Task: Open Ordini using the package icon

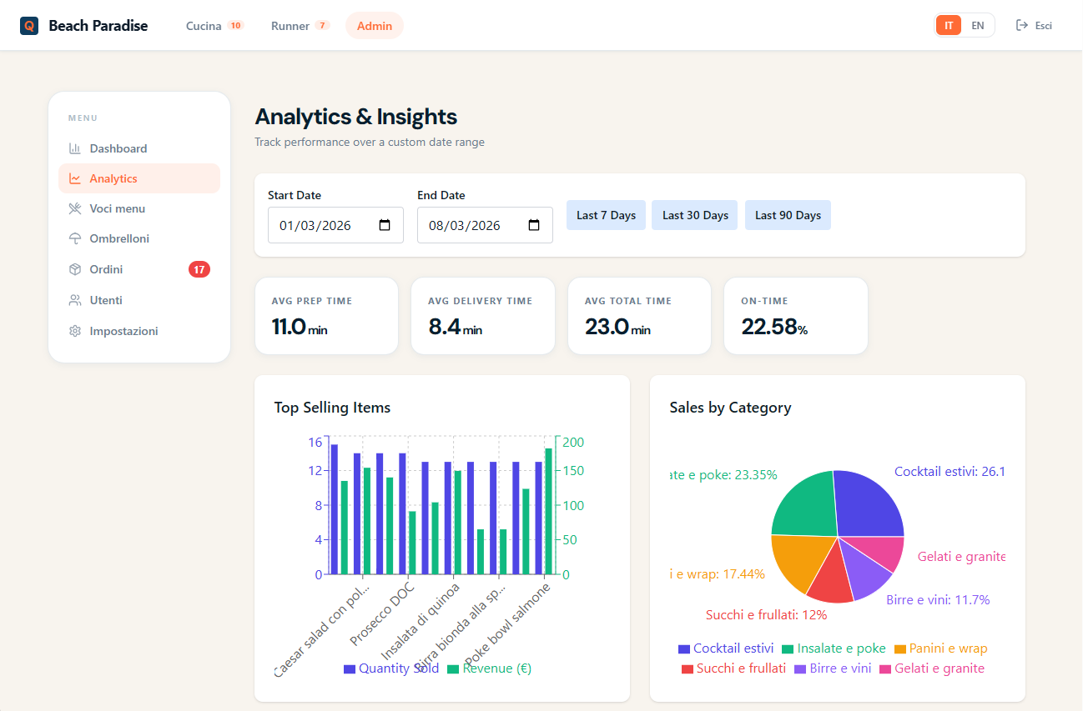Action: pos(75,268)
